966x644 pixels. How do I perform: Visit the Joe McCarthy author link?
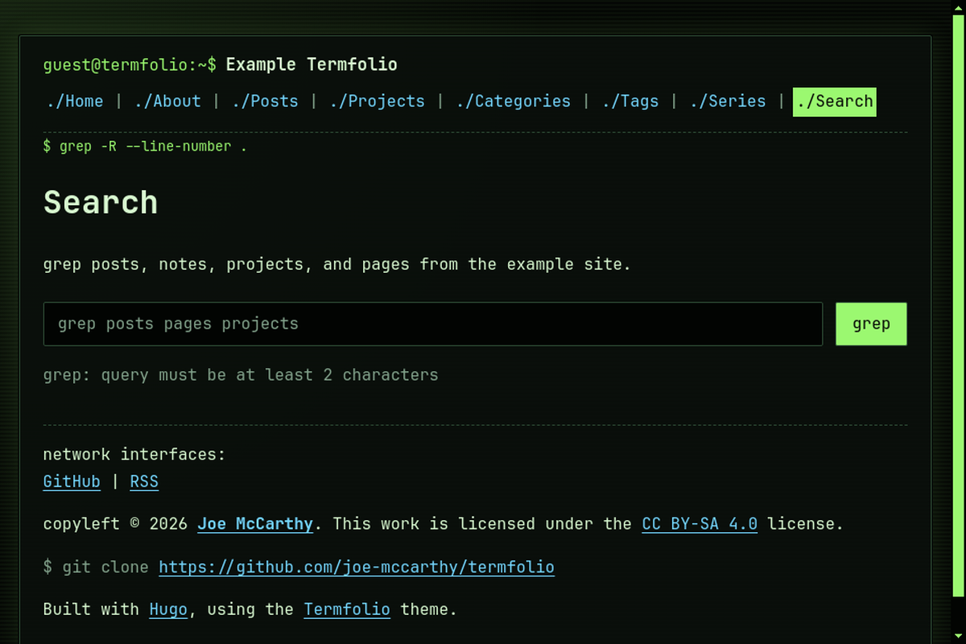click(x=255, y=523)
